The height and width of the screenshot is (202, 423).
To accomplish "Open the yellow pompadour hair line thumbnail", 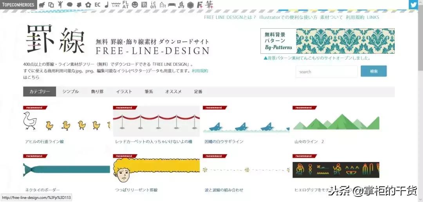I will 156,169.
